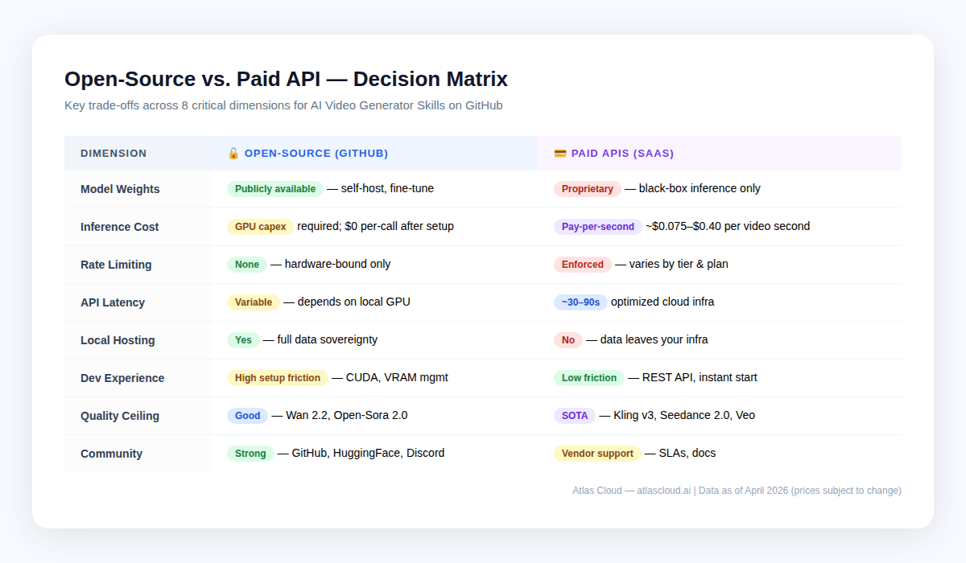Click the 'Vendor support' badge
Screen dimensions: 966x563
(597, 454)
